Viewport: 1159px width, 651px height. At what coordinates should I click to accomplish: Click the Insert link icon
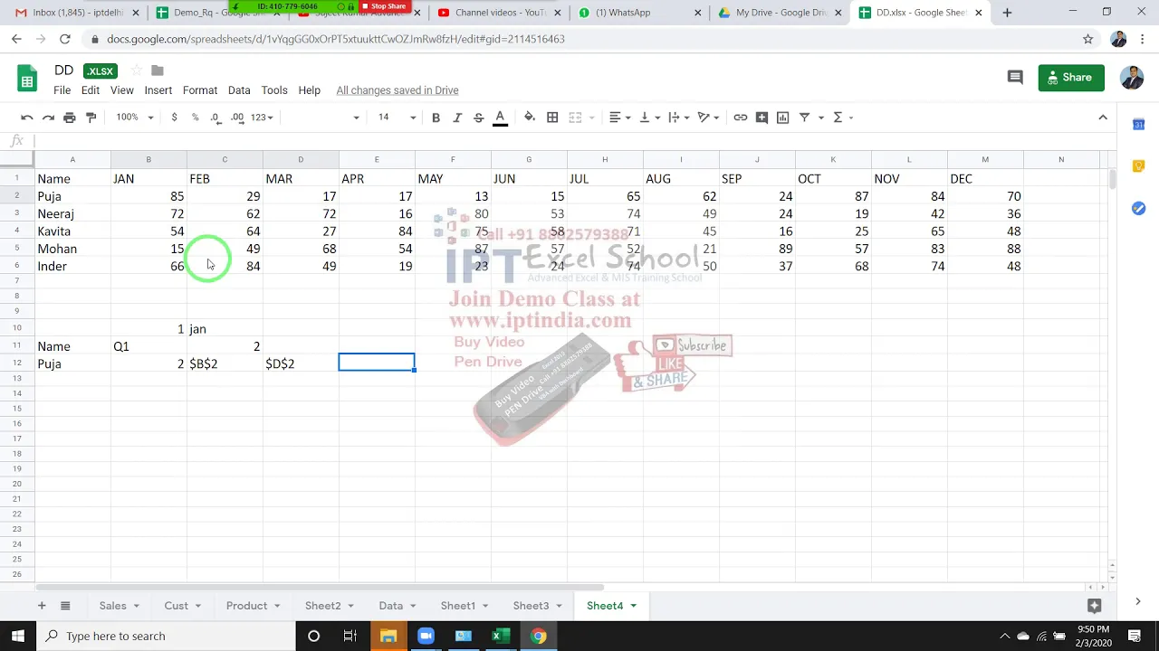pos(741,118)
